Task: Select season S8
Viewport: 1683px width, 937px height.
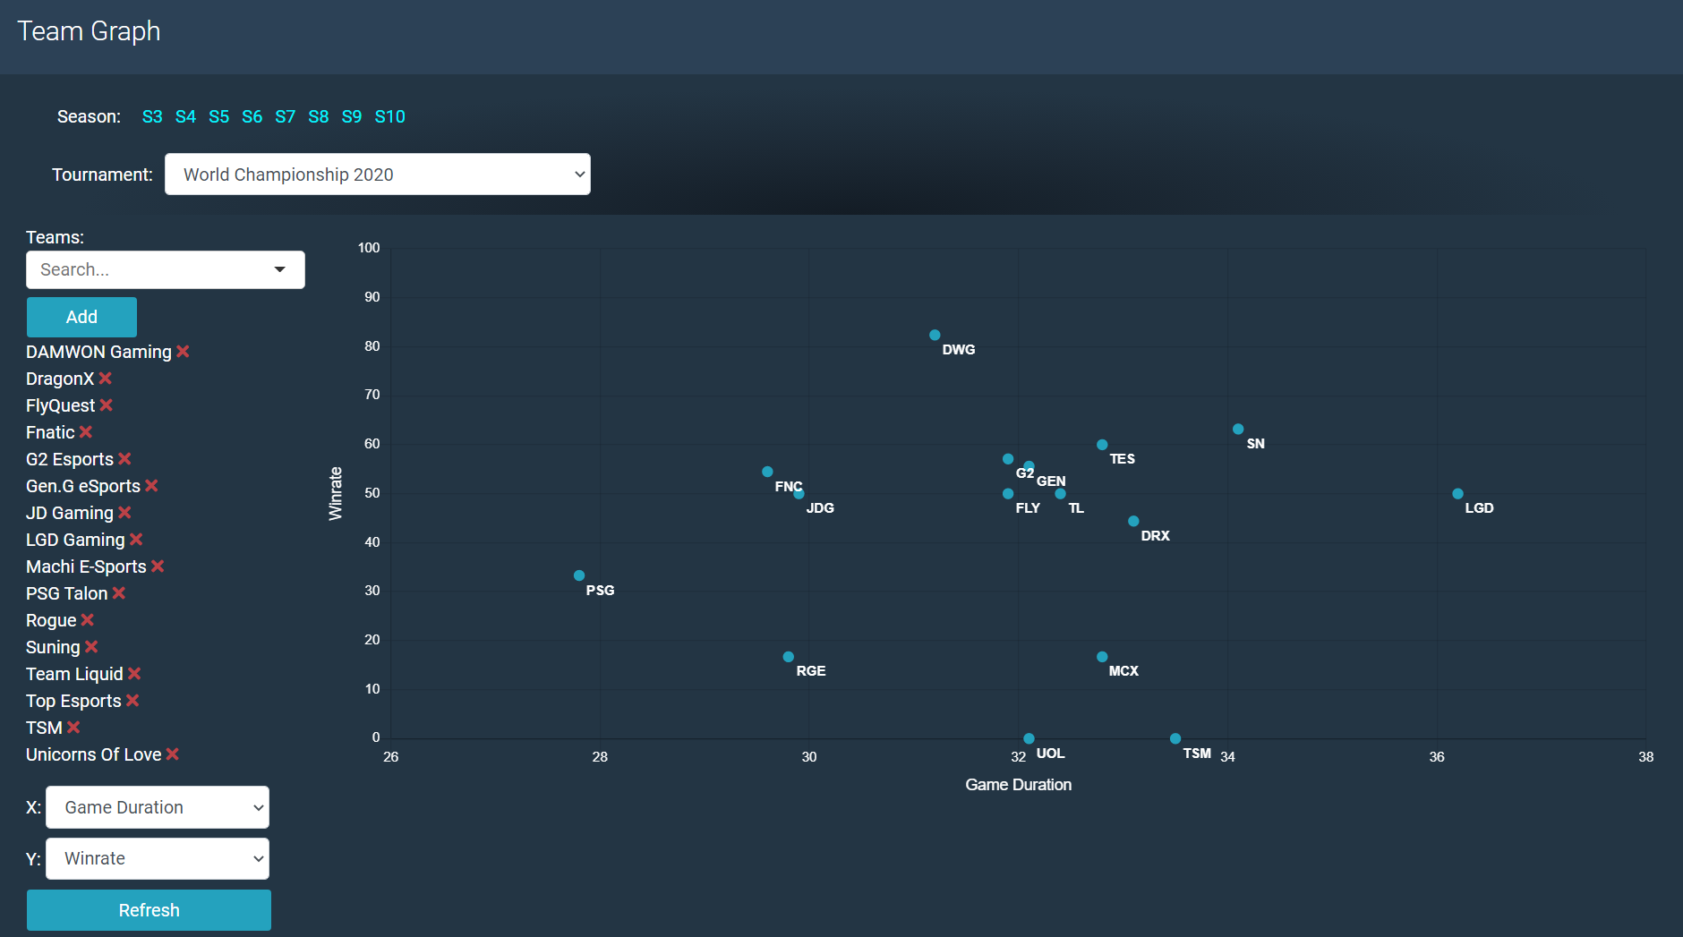Action: (x=318, y=116)
